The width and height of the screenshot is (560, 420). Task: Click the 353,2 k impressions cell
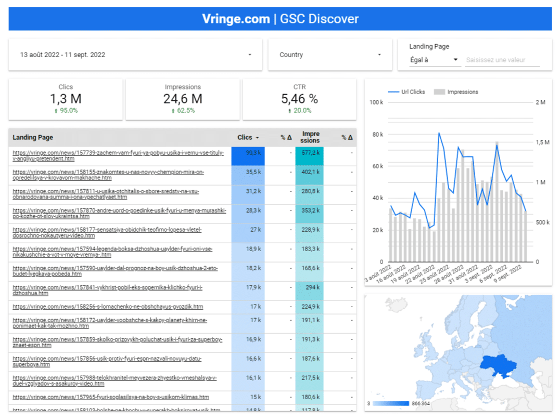pyautogui.click(x=309, y=214)
